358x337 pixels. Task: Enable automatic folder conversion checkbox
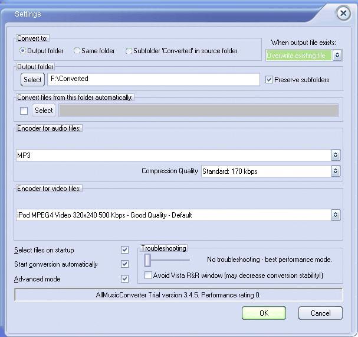(24, 111)
